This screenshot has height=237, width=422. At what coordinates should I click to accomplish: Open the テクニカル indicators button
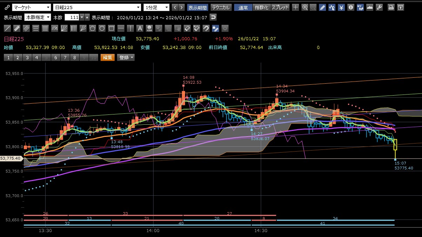[x=221, y=7]
